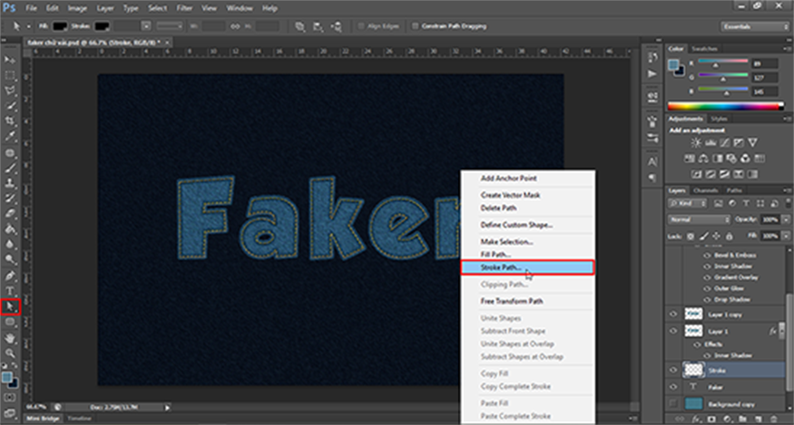
Task: Select the Lasso tool
Action: 11,91
